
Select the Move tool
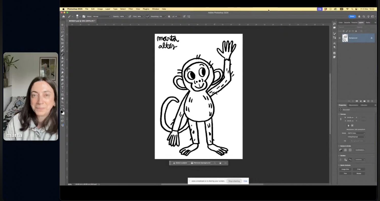tap(62, 25)
